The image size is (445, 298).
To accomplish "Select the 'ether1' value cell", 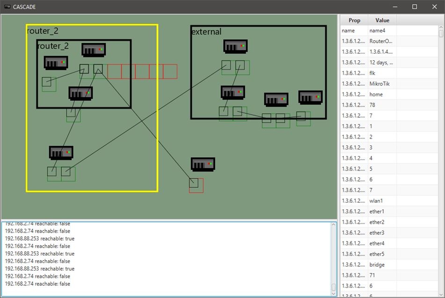I will pyautogui.click(x=382, y=211).
